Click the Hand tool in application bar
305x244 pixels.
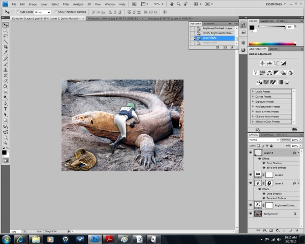pyautogui.click(x=172, y=4)
